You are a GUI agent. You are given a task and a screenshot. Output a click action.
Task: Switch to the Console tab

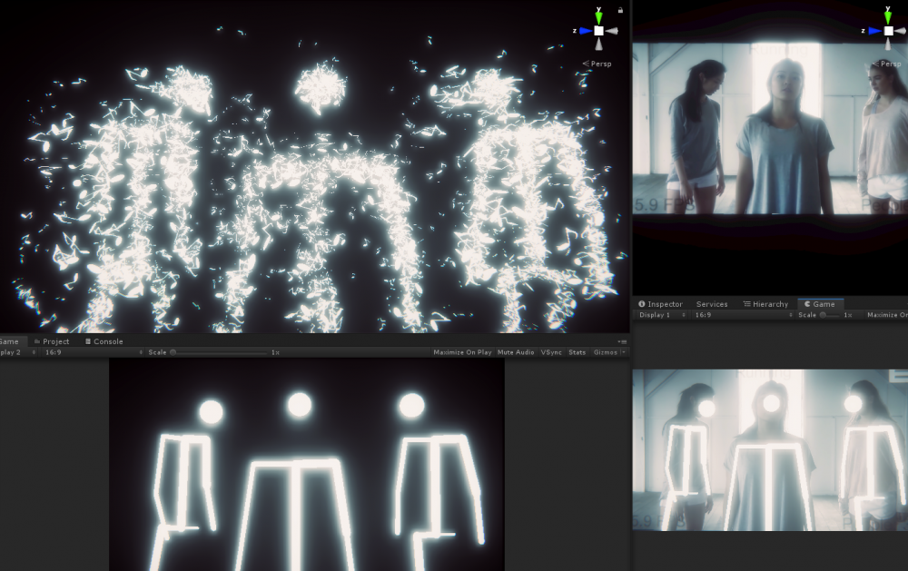point(108,341)
